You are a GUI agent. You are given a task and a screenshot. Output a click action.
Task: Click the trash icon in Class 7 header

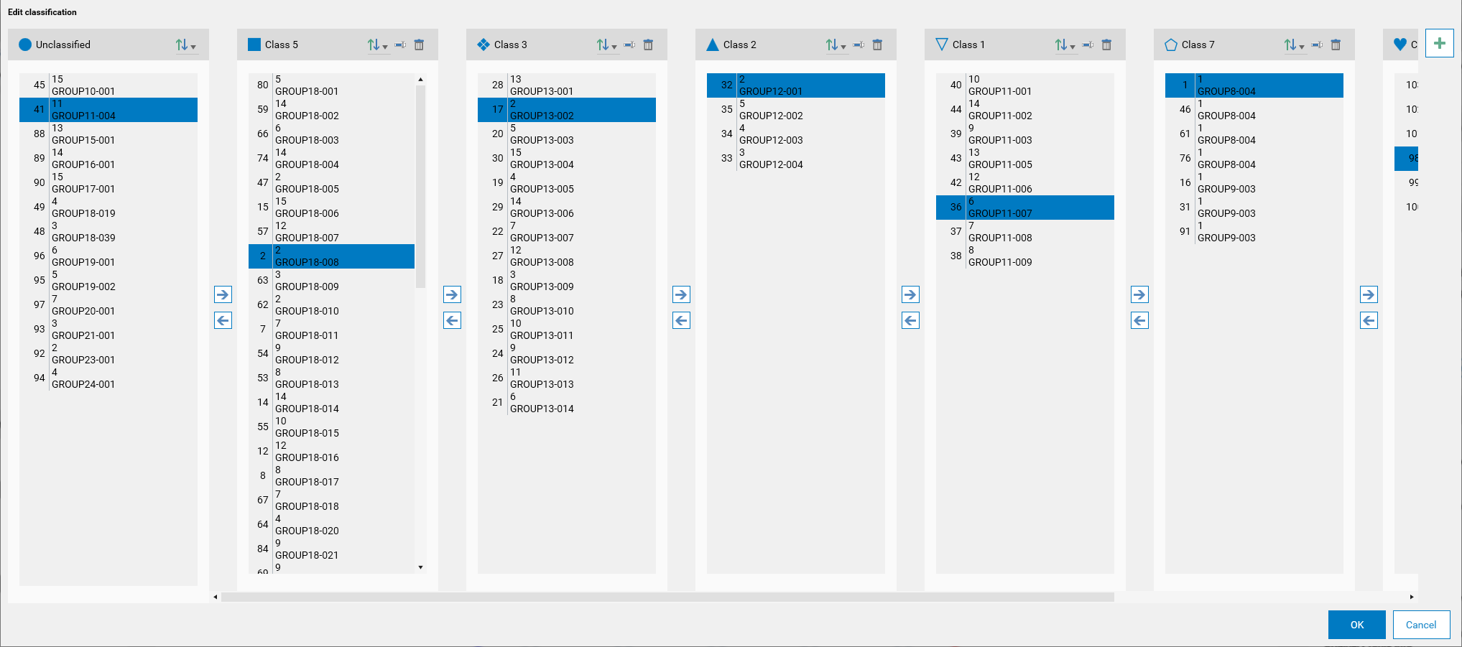[1336, 45]
